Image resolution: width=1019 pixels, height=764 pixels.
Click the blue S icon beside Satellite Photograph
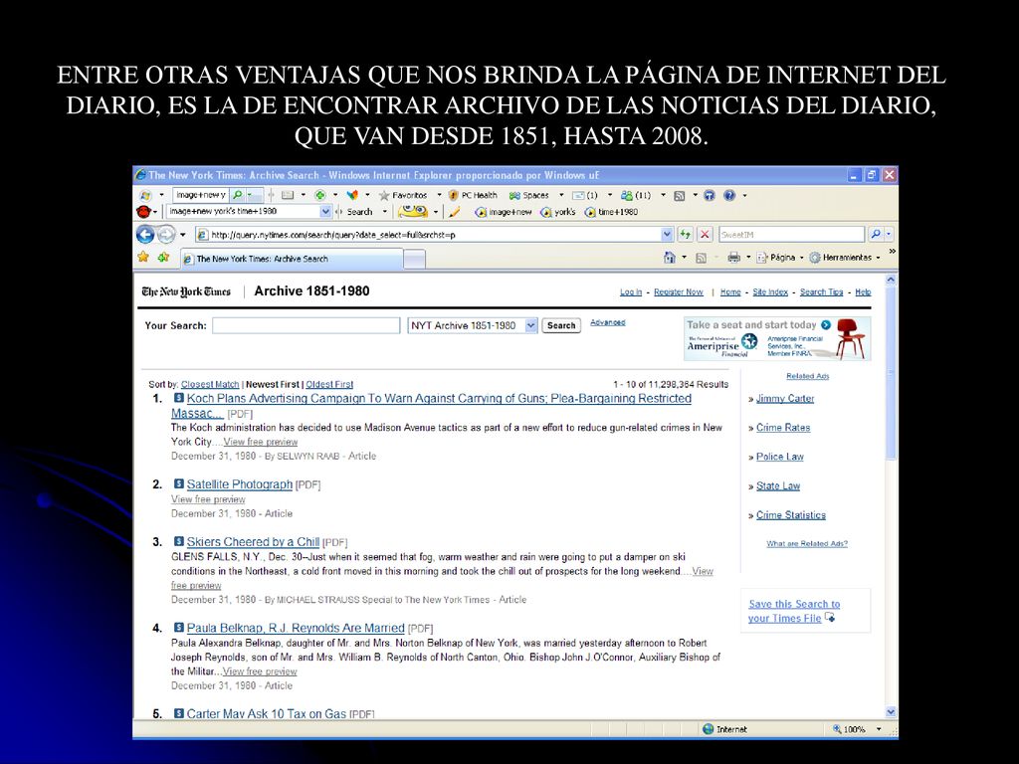(179, 484)
